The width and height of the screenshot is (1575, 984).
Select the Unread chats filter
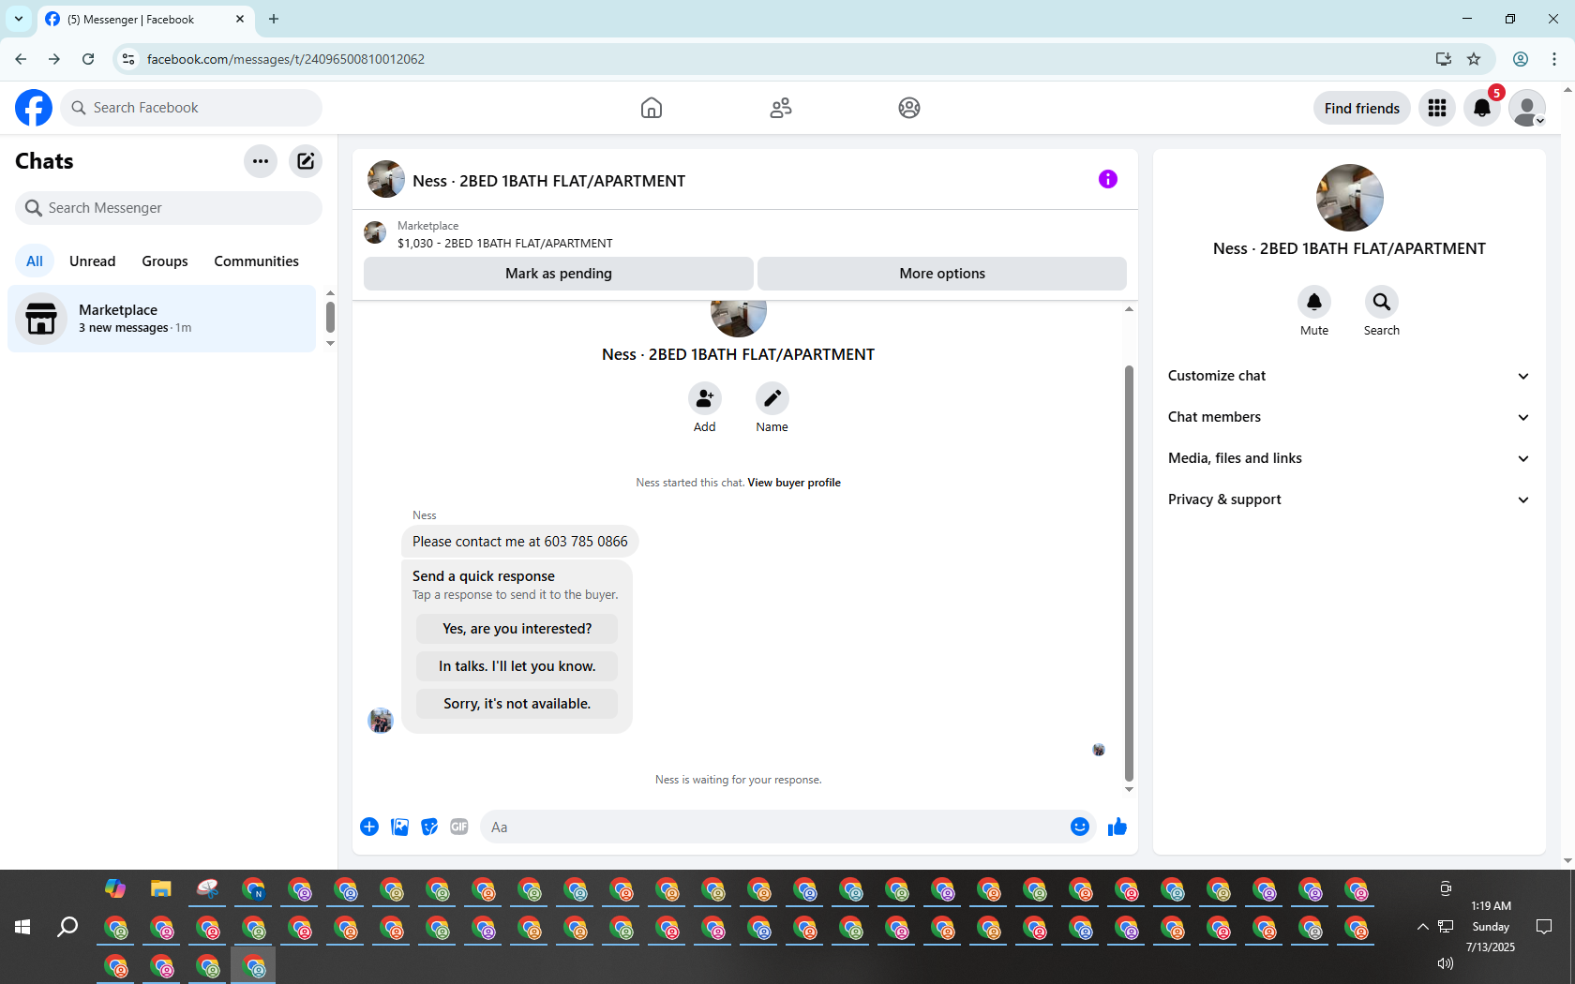[x=93, y=261]
